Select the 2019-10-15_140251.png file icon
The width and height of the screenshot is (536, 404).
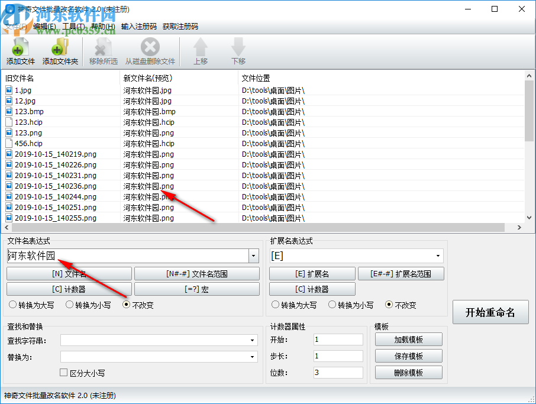coord(9,207)
